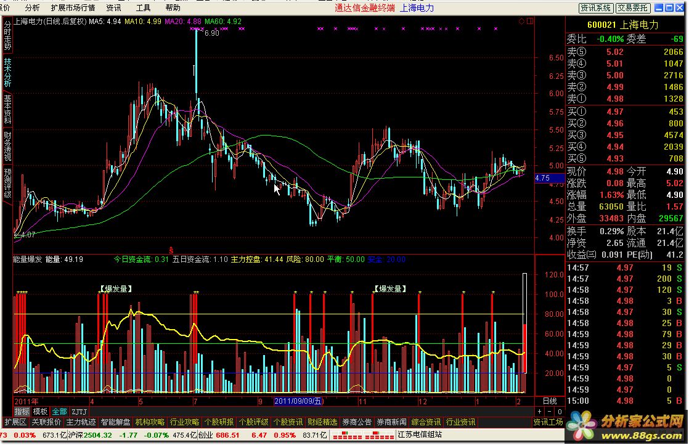Click the 卖① price 4.98 row
689x445 pixels.
(x=626, y=99)
